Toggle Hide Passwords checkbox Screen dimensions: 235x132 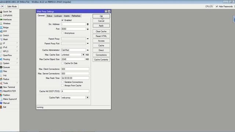tap(217, 7)
